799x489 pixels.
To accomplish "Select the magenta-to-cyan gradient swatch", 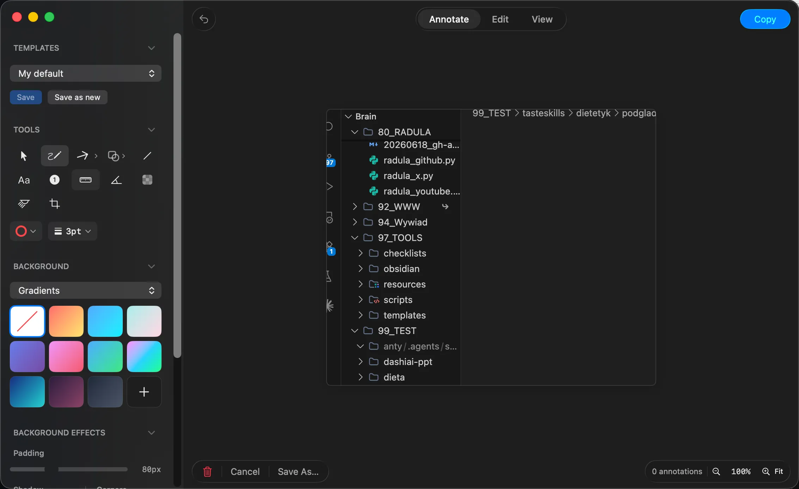I will (x=144, y=357).
